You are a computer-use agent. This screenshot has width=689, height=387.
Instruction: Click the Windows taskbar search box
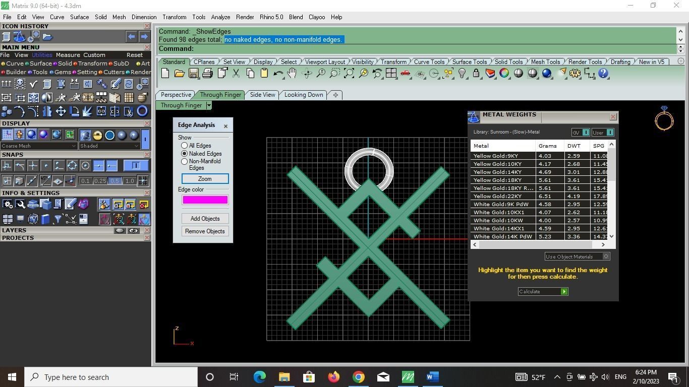[111, 377]
